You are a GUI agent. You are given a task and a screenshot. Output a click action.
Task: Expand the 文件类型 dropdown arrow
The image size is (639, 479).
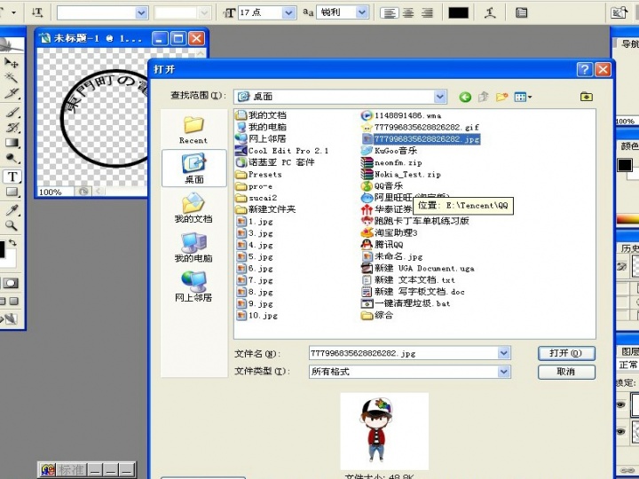coord(504,372)
